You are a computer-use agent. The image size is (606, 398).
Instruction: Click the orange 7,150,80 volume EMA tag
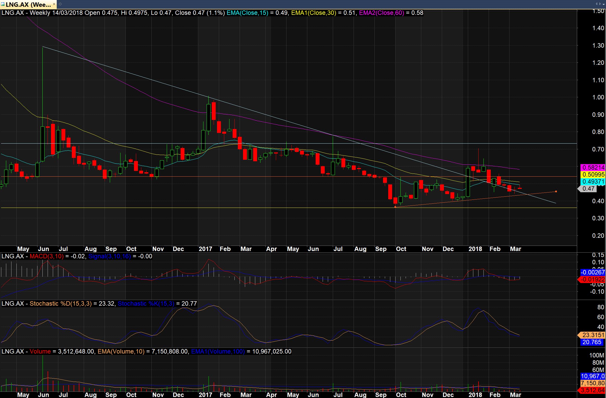pos(593,383)
